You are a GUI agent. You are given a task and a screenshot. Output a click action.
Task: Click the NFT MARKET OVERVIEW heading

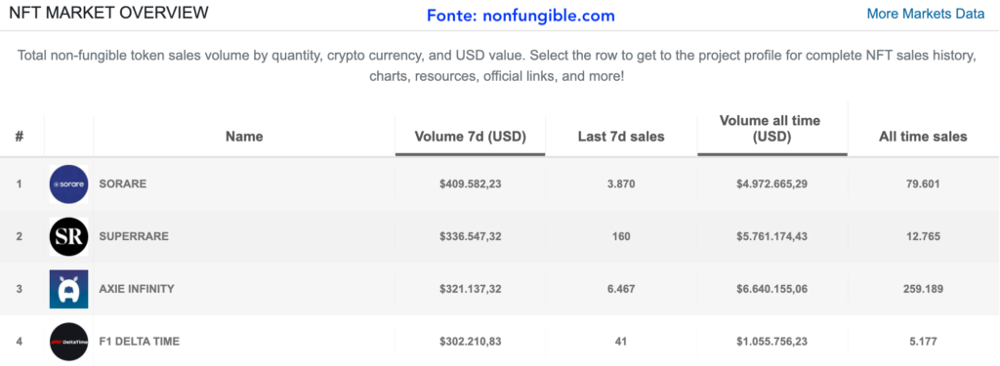108,13
